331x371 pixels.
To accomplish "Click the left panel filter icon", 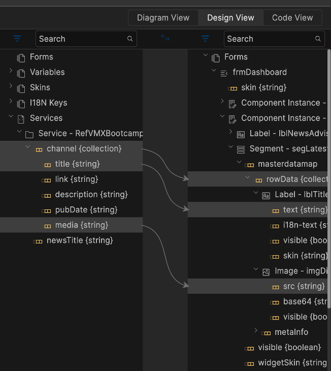I will [17, 39].
